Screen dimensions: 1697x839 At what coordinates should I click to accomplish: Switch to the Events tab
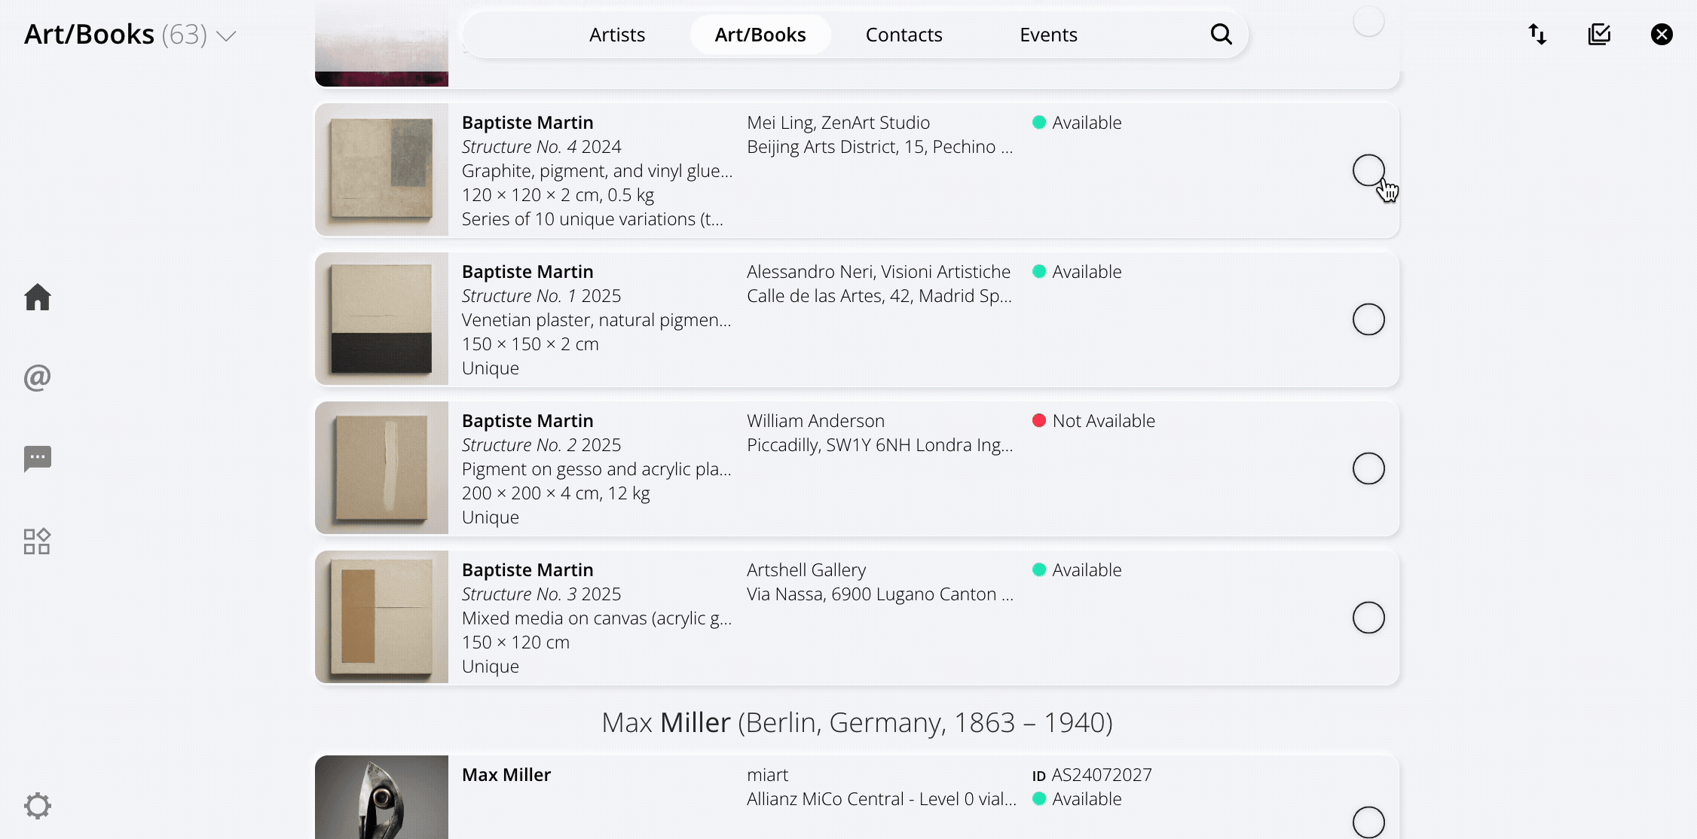pyautogui.click(x=1048, y=34)
